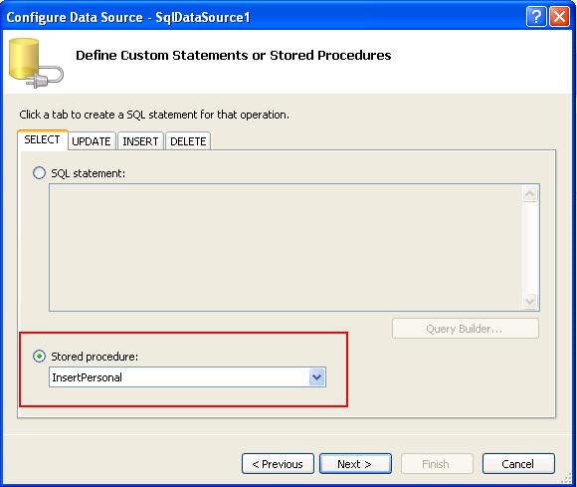Screen dimensions: 577x487
Task: Select the Stored procedure radio button
Action: pyautogui.click(x=39, y=357)
